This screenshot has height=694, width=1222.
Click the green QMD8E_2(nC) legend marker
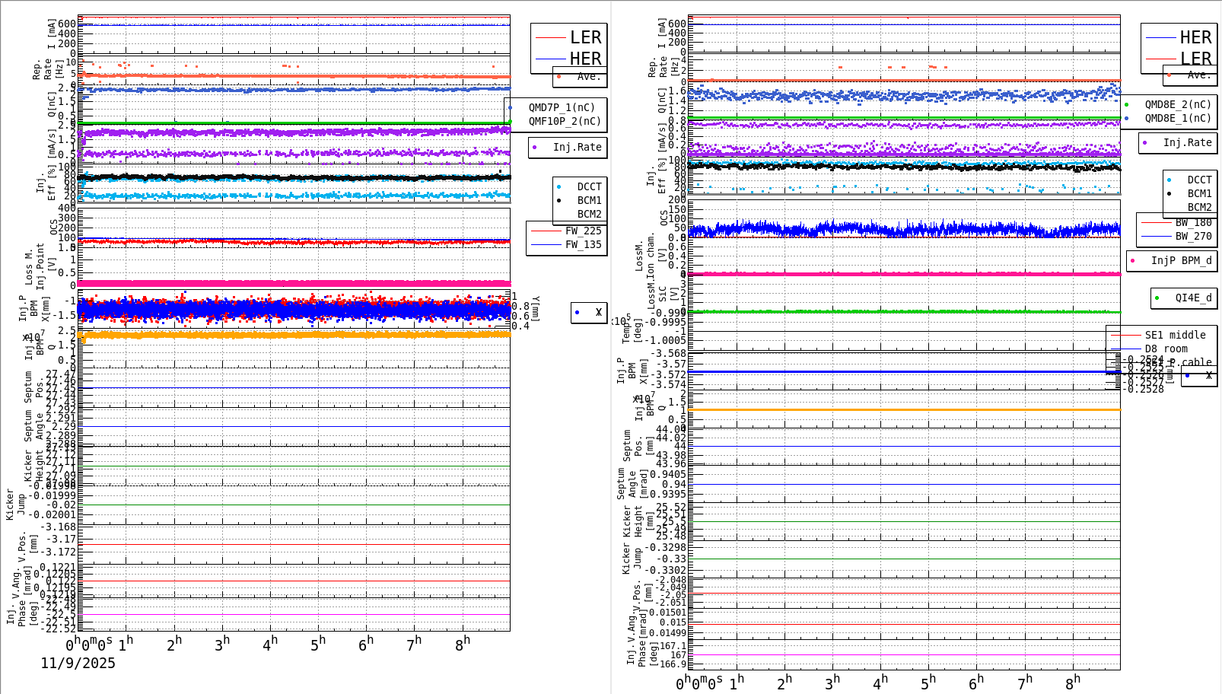pyautogui.click(x=1128, y=104)
